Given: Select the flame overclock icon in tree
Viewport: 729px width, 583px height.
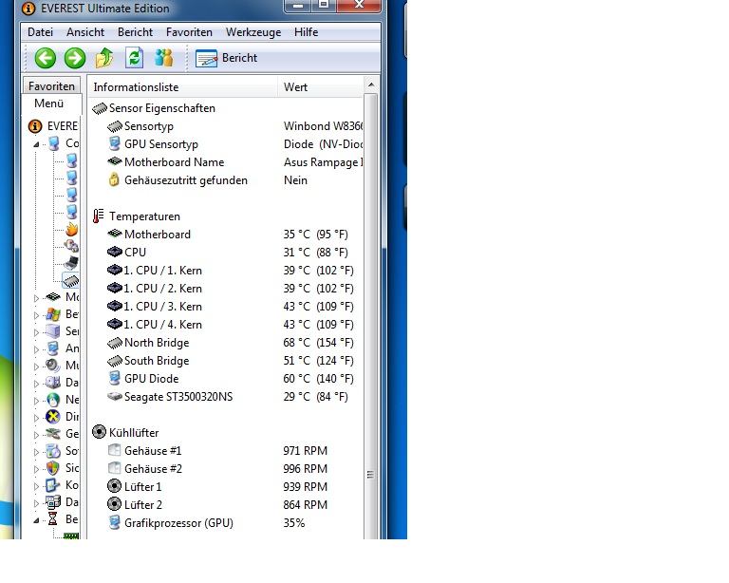Looking at the screenshot, I should coord(71,229).
